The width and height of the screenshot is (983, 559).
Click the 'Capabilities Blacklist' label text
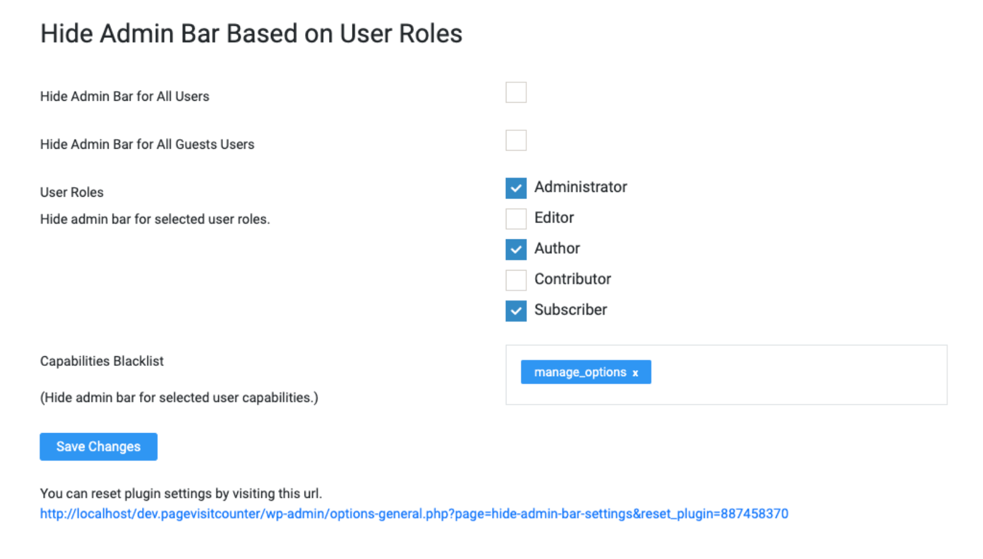(101, 361)
